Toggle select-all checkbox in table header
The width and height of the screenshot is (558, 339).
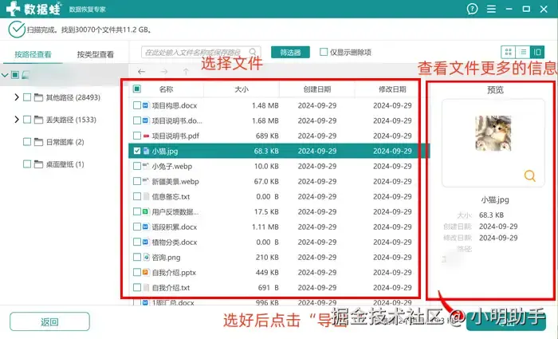coord(137,89)
